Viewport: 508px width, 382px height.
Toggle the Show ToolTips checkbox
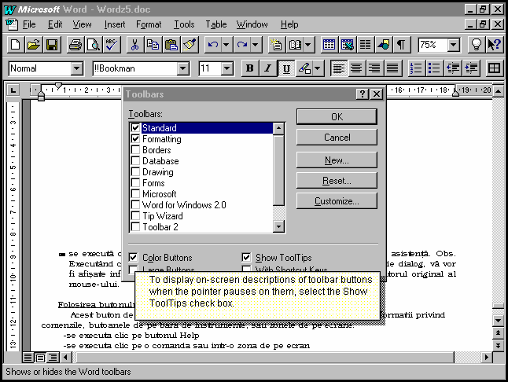tap(246, 257)
